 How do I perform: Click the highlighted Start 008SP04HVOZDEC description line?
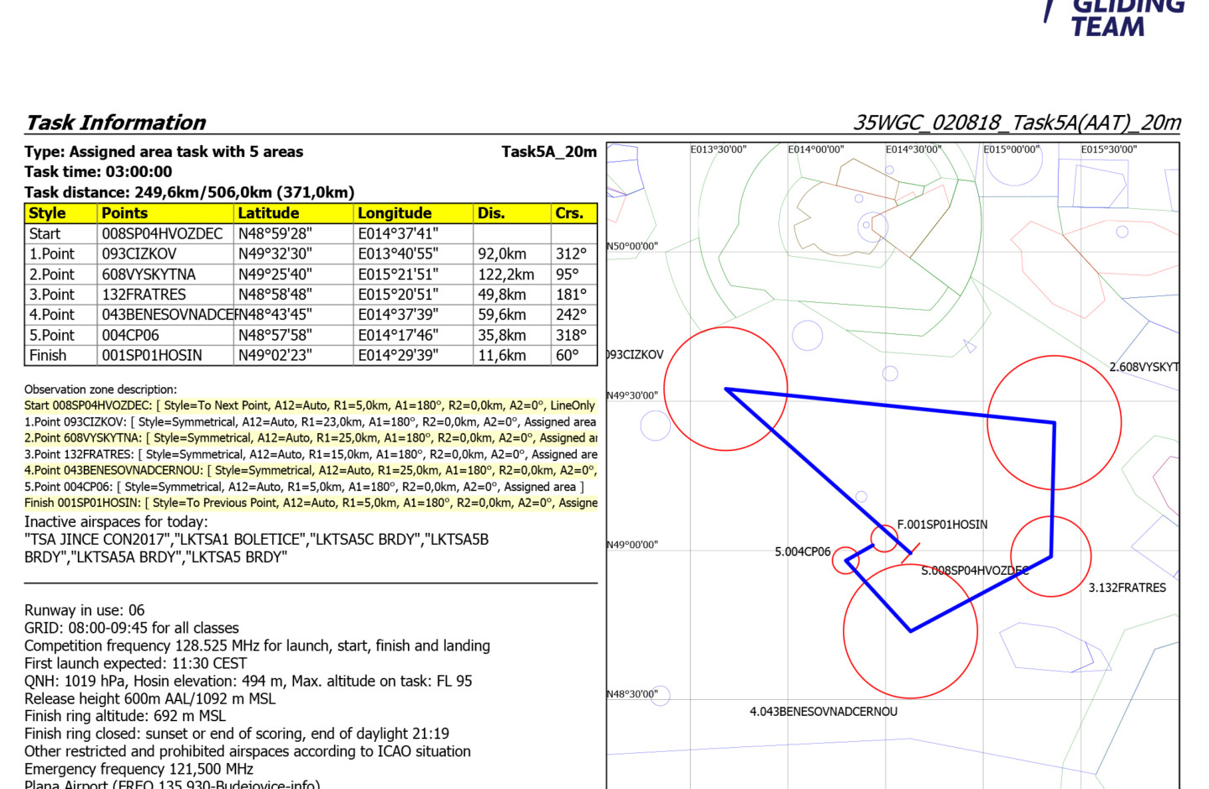click(x=309, y=405)
